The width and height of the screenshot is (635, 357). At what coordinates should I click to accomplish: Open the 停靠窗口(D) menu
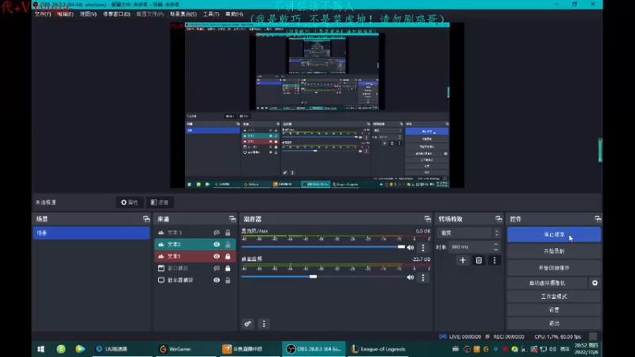point(116,13)
